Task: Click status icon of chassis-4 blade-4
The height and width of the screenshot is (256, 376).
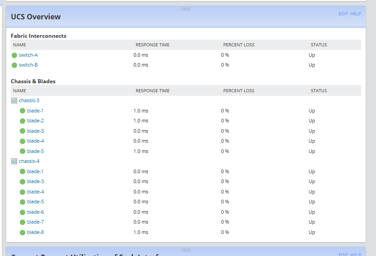Action: 23,192
